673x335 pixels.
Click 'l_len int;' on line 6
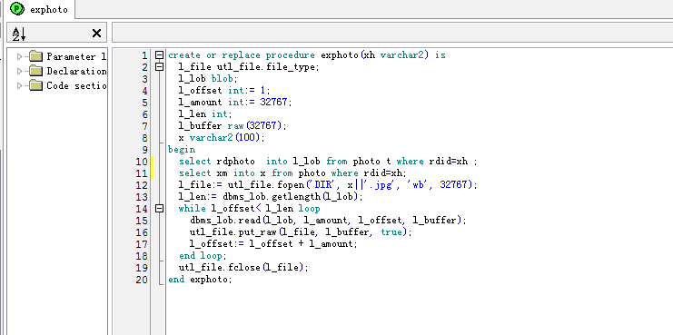[205, 114]
